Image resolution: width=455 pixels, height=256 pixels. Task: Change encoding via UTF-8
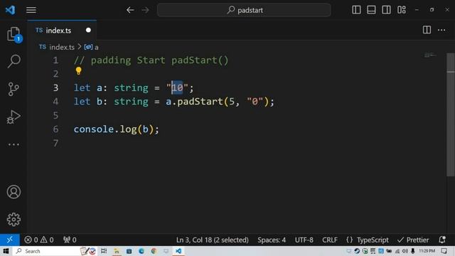coord(304,240)
